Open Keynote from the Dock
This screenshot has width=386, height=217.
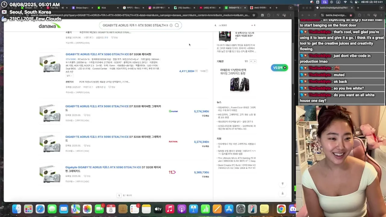tap(193, 209)
